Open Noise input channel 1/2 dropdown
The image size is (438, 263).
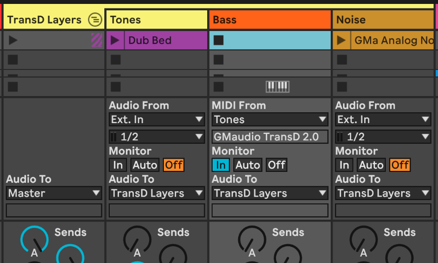coord(383,136)
